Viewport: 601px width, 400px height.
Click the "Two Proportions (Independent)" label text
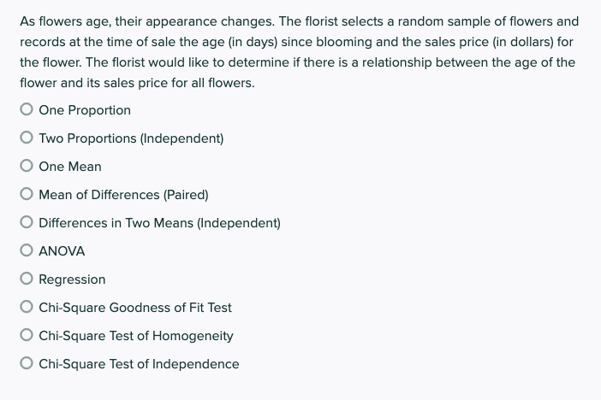coord(131,138)
